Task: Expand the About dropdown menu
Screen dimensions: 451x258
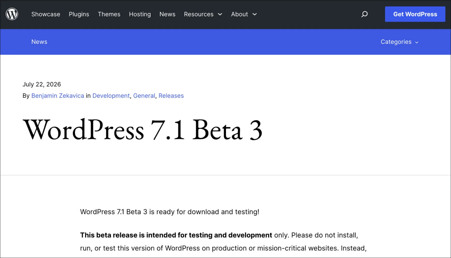Action: pyautogui.click(x=244, y=14)
